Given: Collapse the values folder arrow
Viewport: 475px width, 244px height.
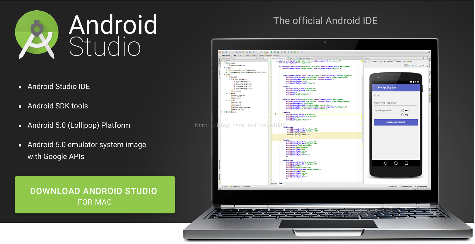Looking at the screenshot, I should coord(227,100).
